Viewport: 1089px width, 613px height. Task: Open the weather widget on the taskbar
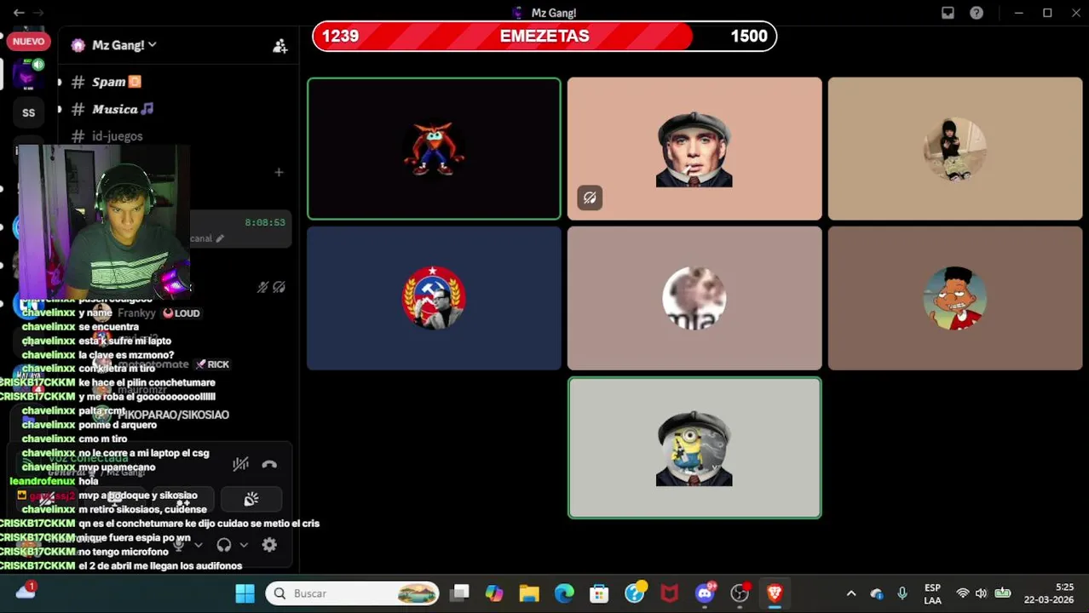pyautogui.click(x=26, y=592)
